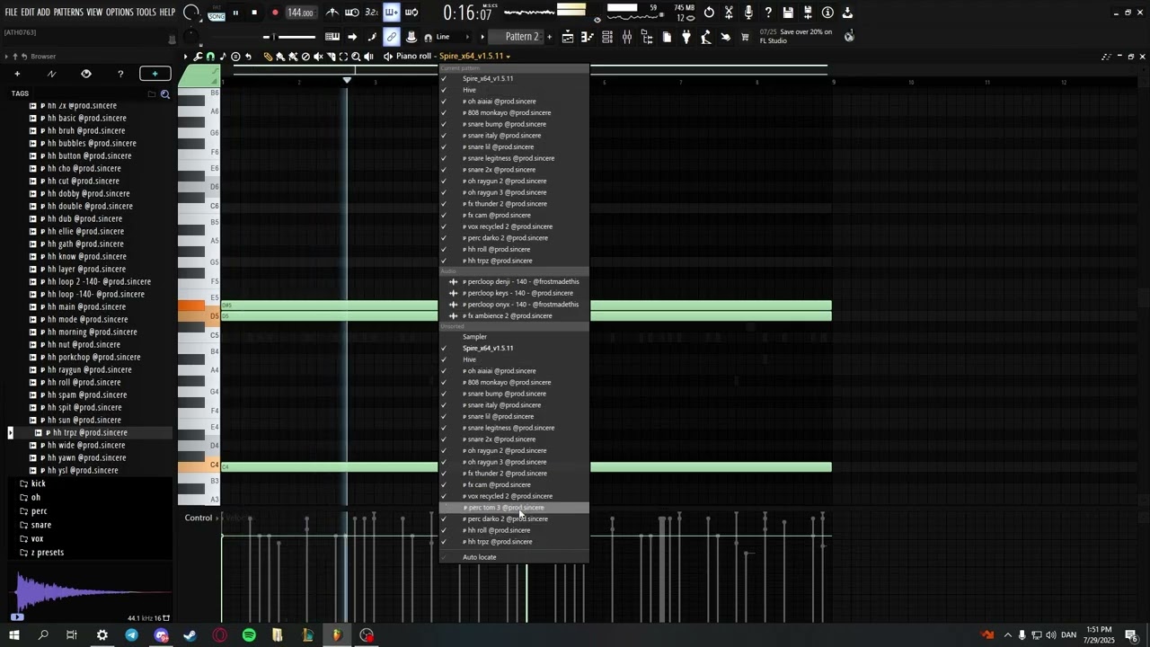Open the FILE menu
This screenshot has width=1150, height=647.
pyautogui.click(x=11, y=13)
